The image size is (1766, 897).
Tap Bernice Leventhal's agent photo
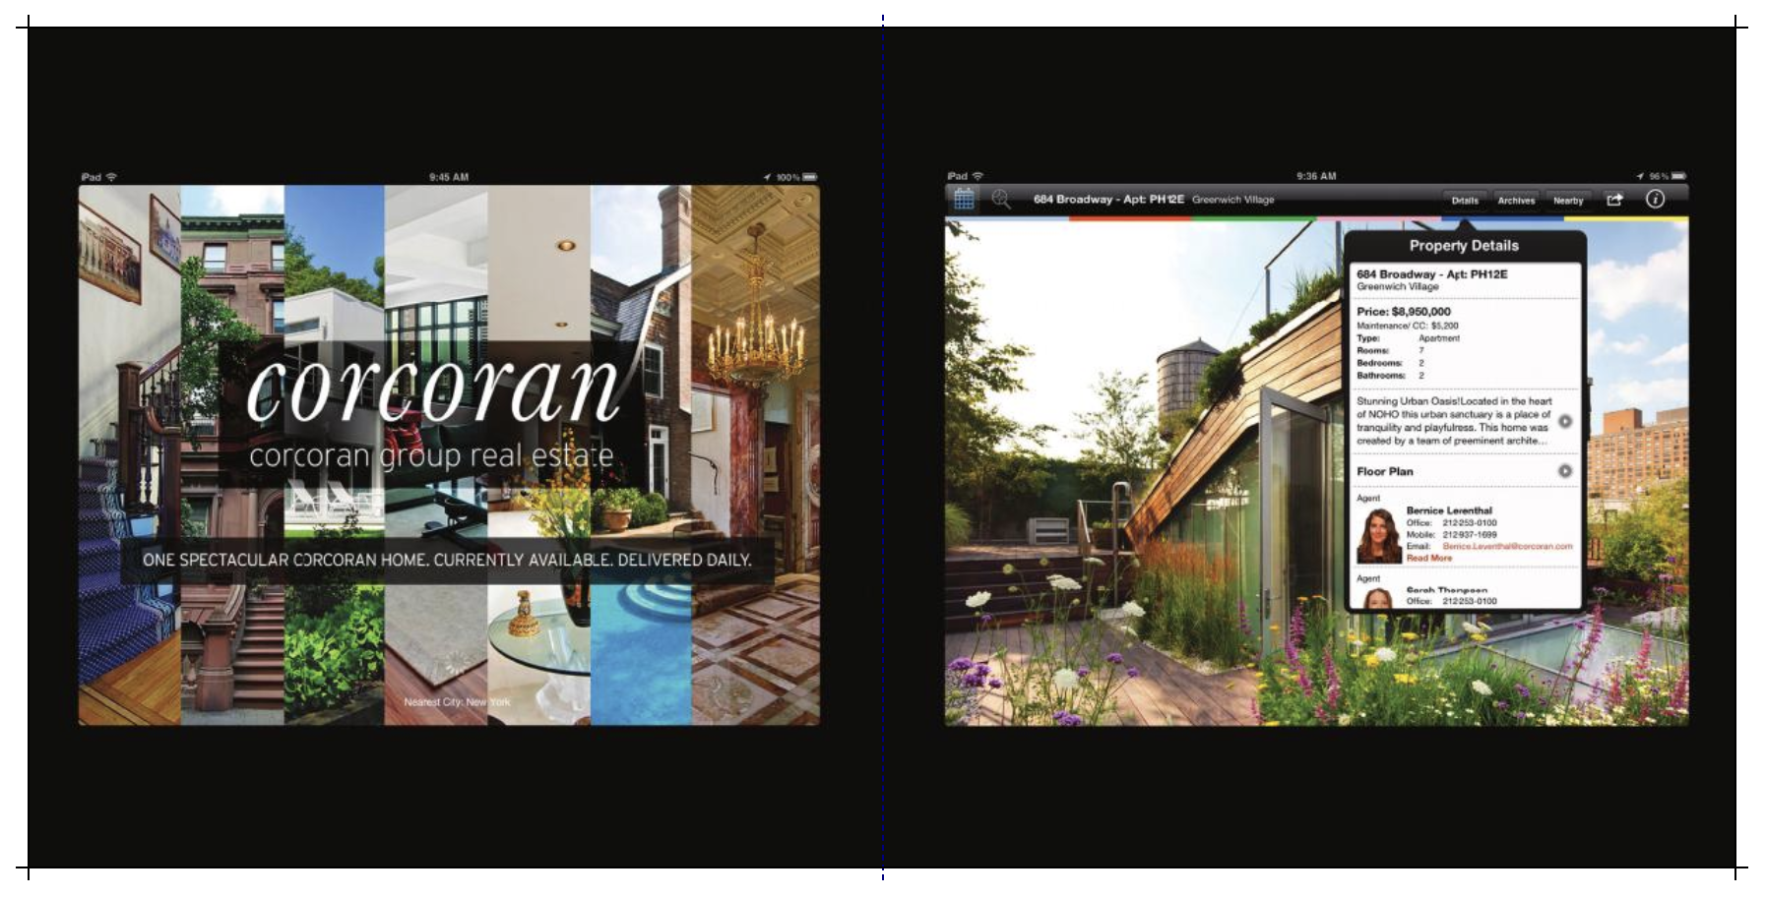pyautogui.click(x=1378, y=535)
